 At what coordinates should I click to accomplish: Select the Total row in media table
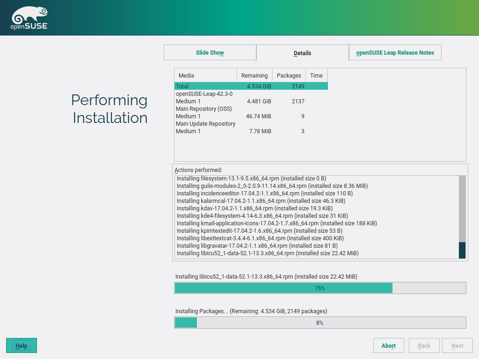tap(251, 86)
